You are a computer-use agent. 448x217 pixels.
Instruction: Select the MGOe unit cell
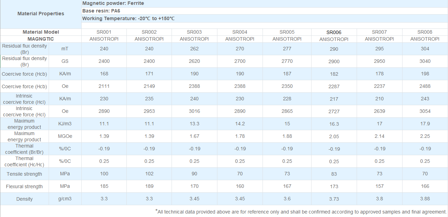coord(65,136)
